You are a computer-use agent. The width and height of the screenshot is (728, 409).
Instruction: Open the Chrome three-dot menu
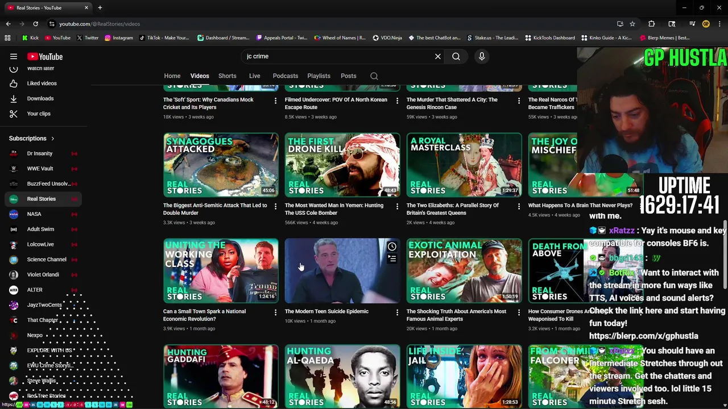719,24
